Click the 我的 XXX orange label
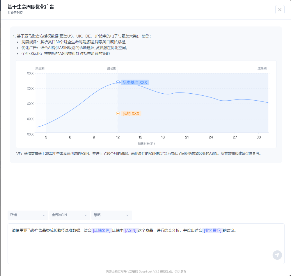 click(x=131, y=114)
